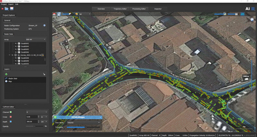257x137 pixels.
Task: Open the Processing Editor tab
Action: [x=140, y=9]
